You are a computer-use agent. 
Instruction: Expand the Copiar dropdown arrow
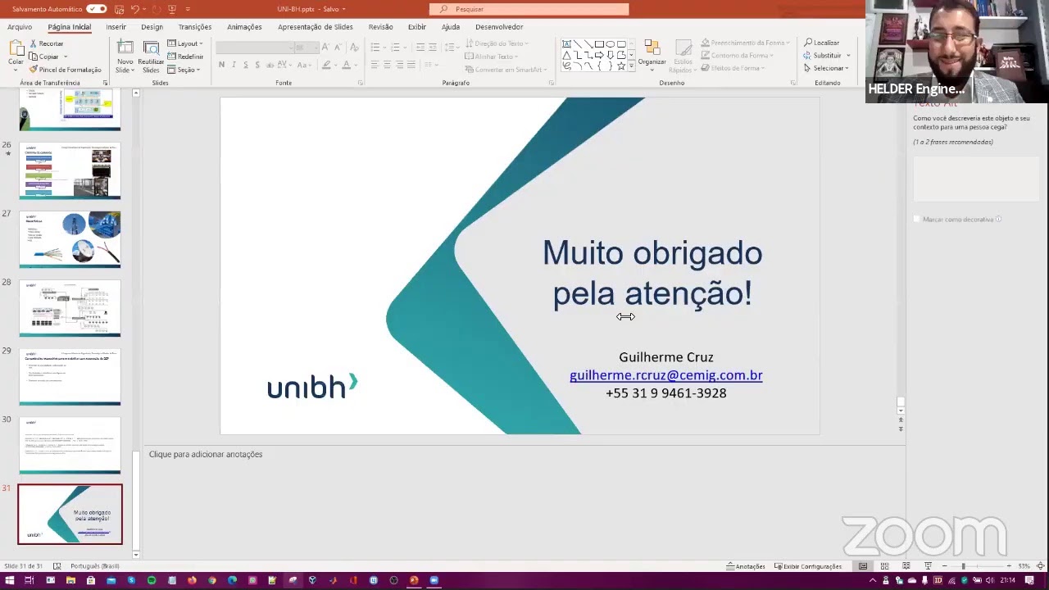(x=65, y=57)
